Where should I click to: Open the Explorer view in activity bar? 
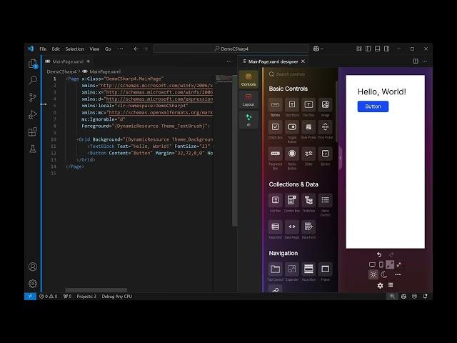pyautogui.click(x=33, y=64)
